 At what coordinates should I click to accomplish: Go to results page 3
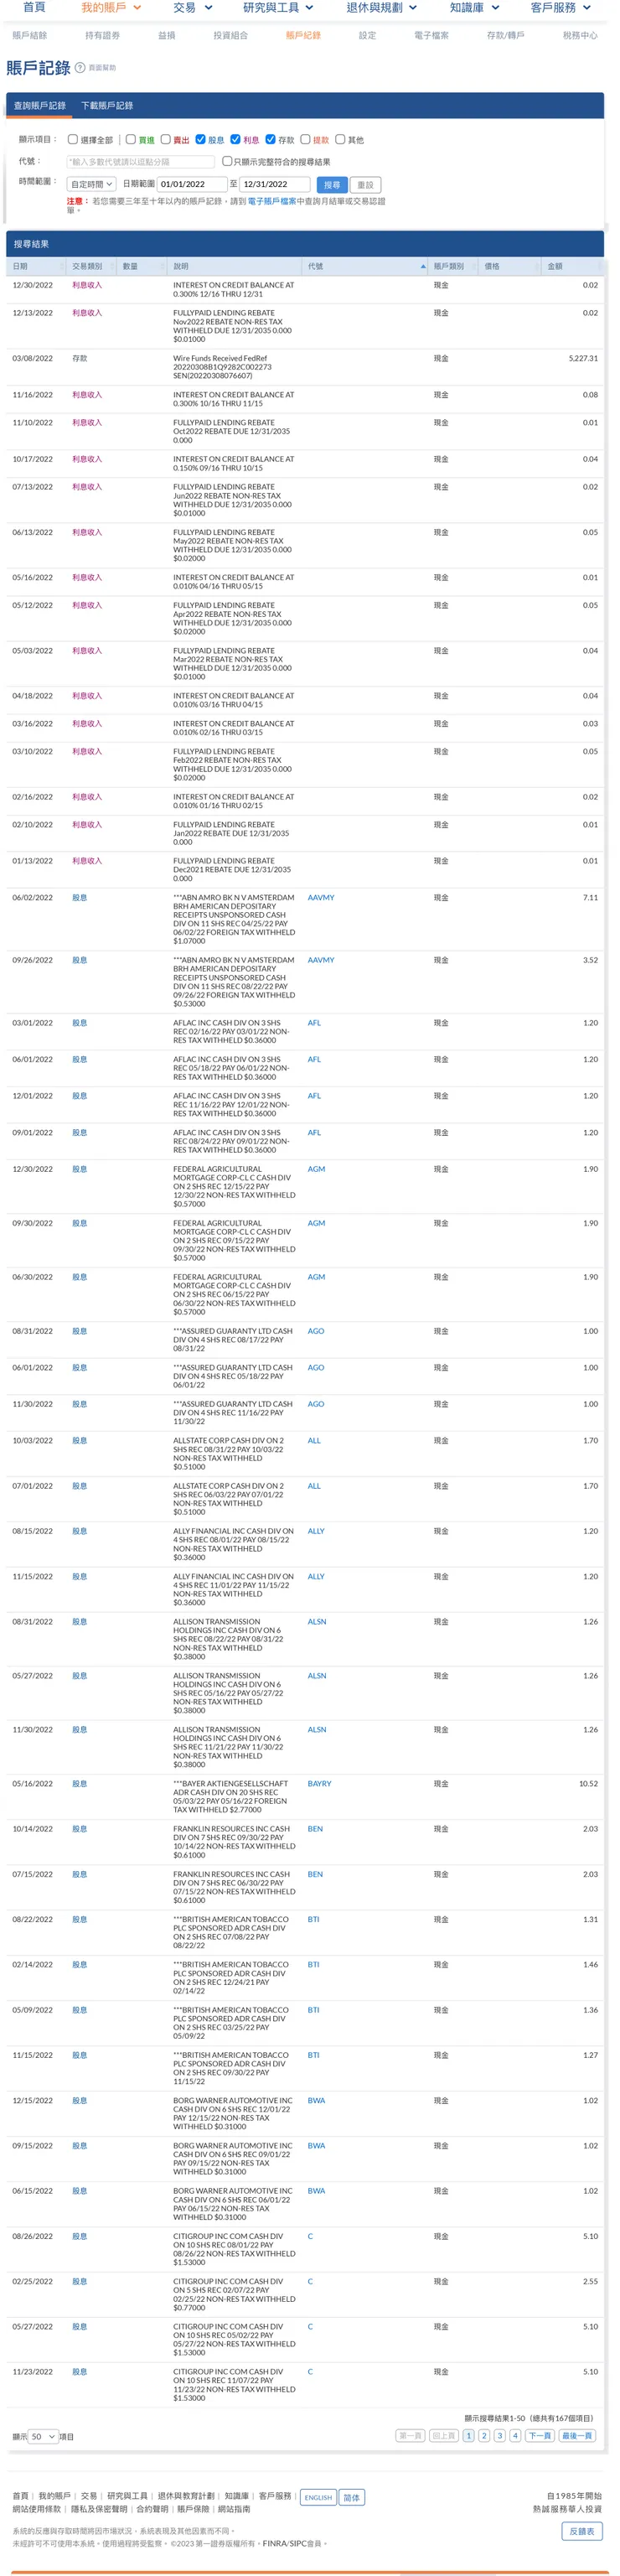pyautogui.click(x=499, y=2435)
